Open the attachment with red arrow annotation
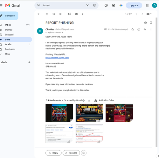Image resolution: width=159 pixels, height=158 pixels. [x=89, y=134]
